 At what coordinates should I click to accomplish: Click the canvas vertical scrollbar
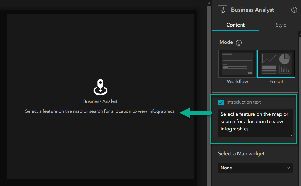pyautogui.click(x=209, y=95)
